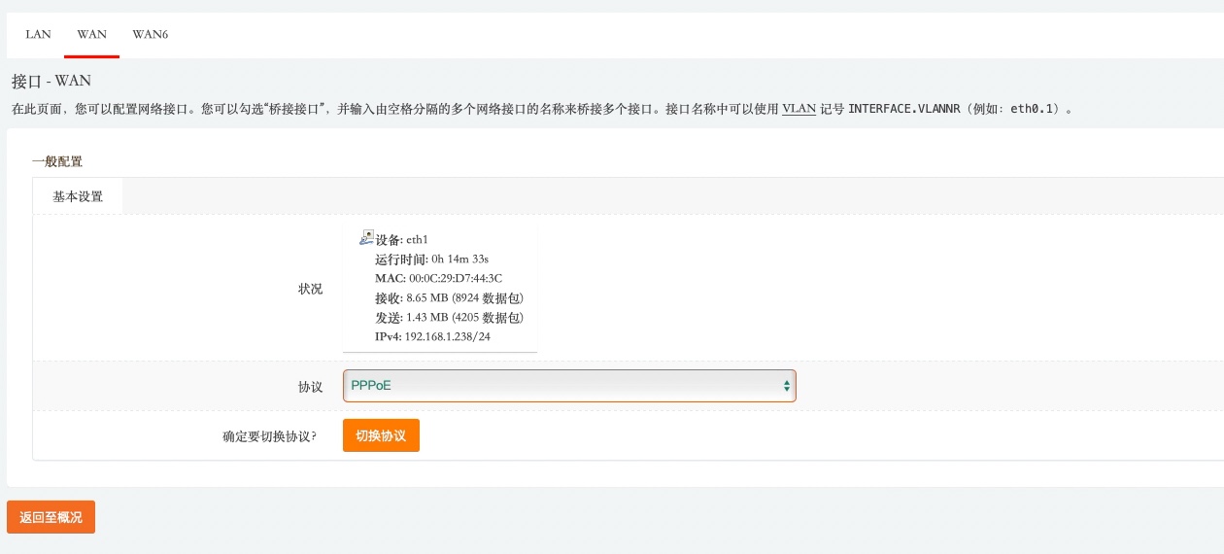
Task: Click the eth1 device icon in status
Action: pyautogui.click(x=366, y=237)
